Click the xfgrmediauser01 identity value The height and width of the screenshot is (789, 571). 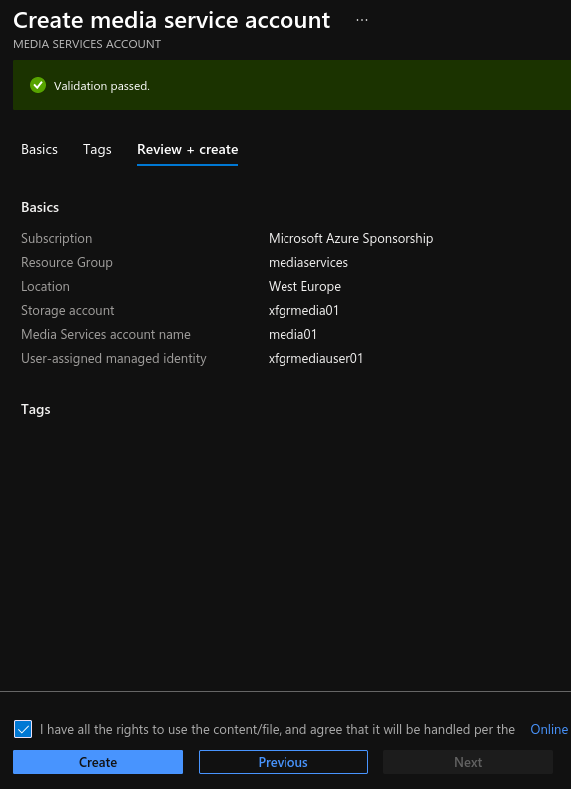click(315, 358)
